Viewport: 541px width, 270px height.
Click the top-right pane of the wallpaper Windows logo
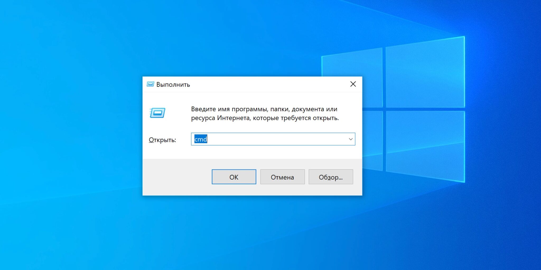click(425, 74)
